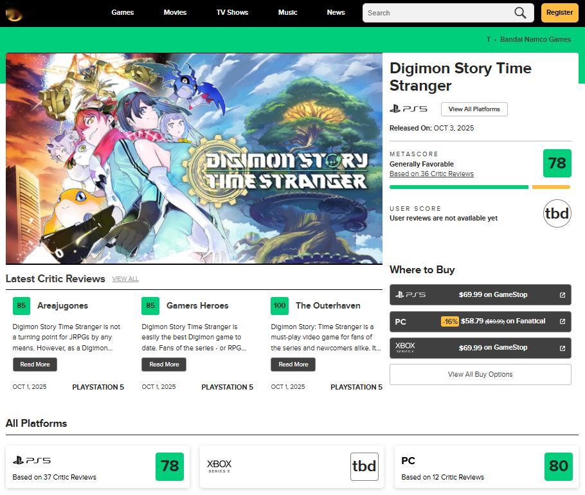Read More on Areajugones review
Viewport: 585px width, 495px height.
[35, 364]
